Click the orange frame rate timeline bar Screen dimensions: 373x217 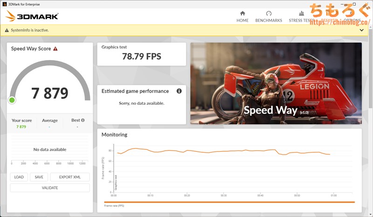229,202
